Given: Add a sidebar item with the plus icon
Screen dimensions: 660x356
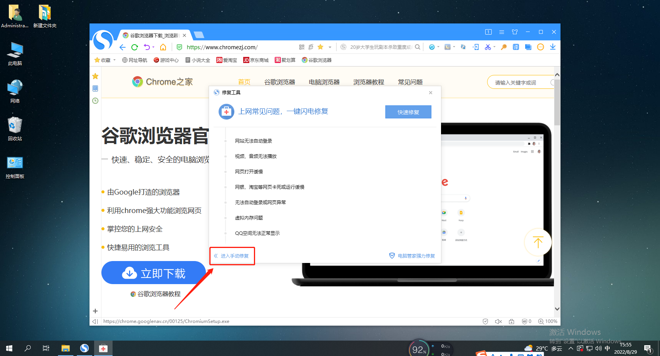Looking at the screenshot, I should 95,311.
